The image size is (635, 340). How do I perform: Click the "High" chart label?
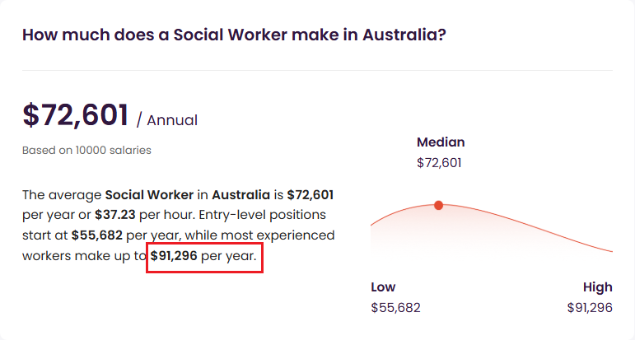[x=597, y=287]
